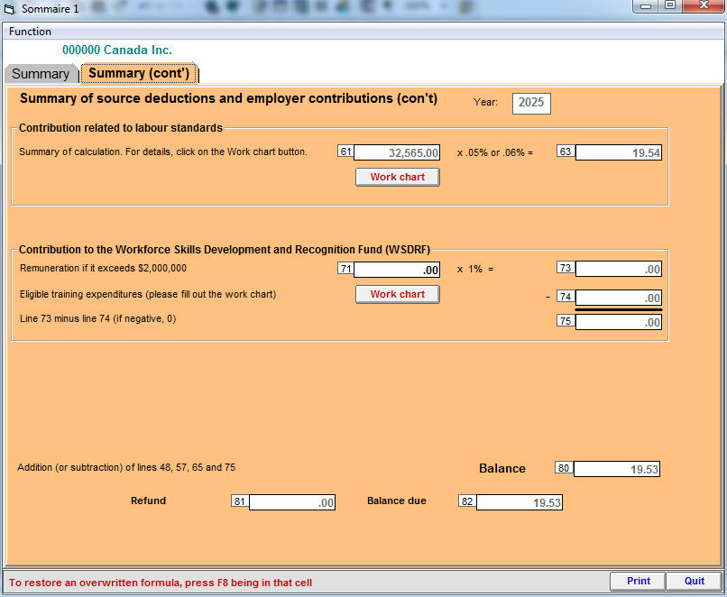The height and width of the screenshot is (597, 727).
Task: Select the Summary (cont') tab
Action: (139, 73)
